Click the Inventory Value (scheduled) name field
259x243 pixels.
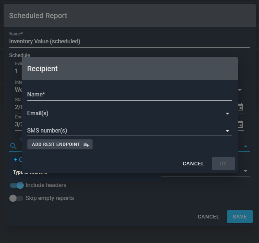click(129, 42)
